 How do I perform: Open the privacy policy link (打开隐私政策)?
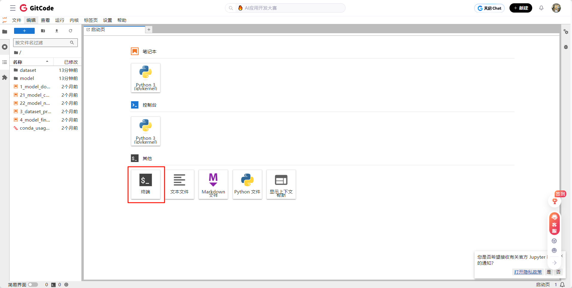[x=528, y=272]
